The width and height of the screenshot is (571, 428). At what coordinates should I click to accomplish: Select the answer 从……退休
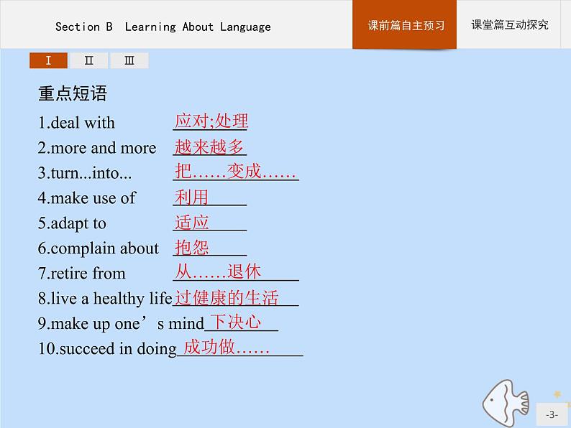click(x=217, y=272)
